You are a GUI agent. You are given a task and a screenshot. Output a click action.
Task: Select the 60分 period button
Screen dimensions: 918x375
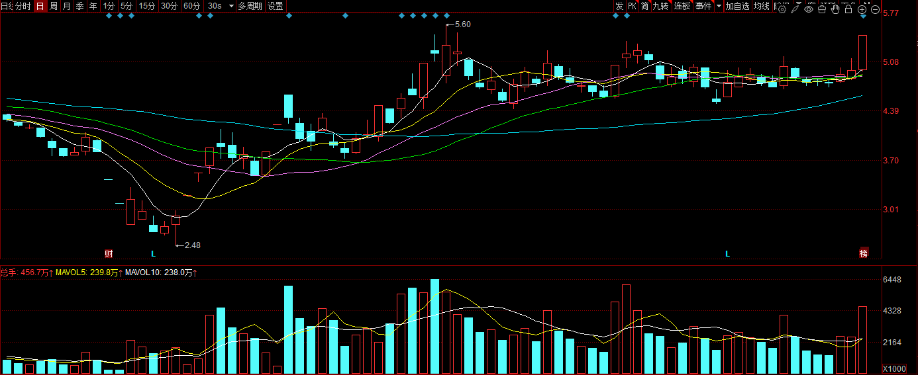[192, 6]
